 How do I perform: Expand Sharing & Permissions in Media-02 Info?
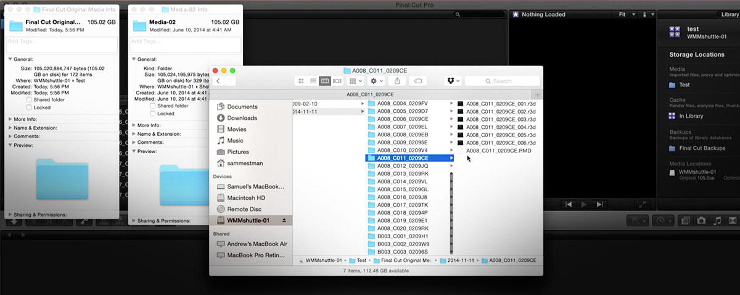tap(134, 220)
